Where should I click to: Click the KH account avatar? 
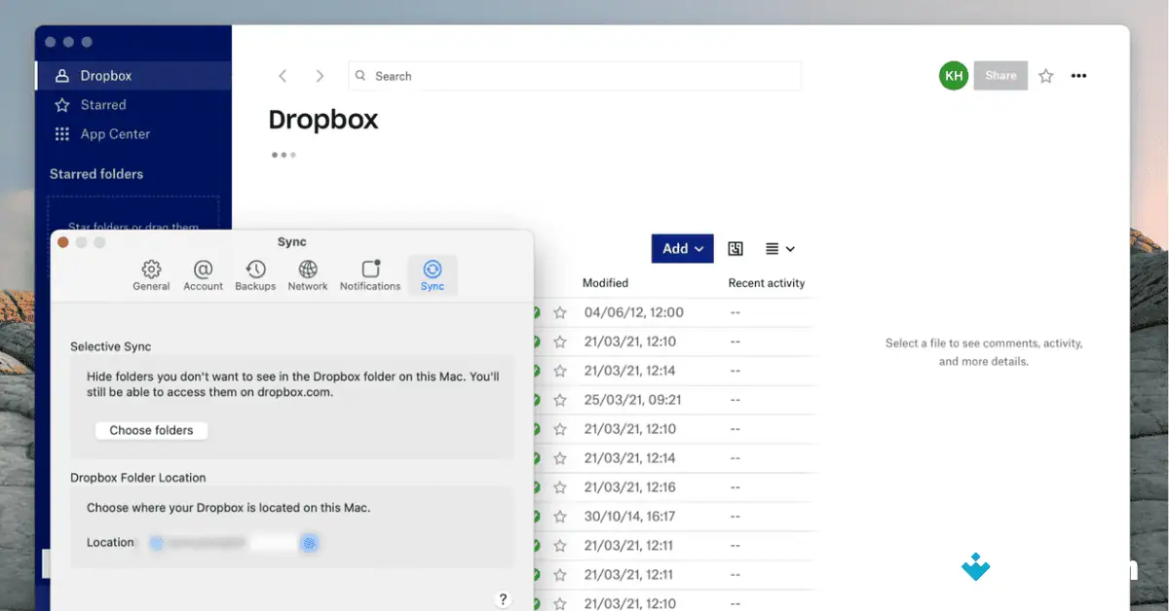[x=953, y=75]
